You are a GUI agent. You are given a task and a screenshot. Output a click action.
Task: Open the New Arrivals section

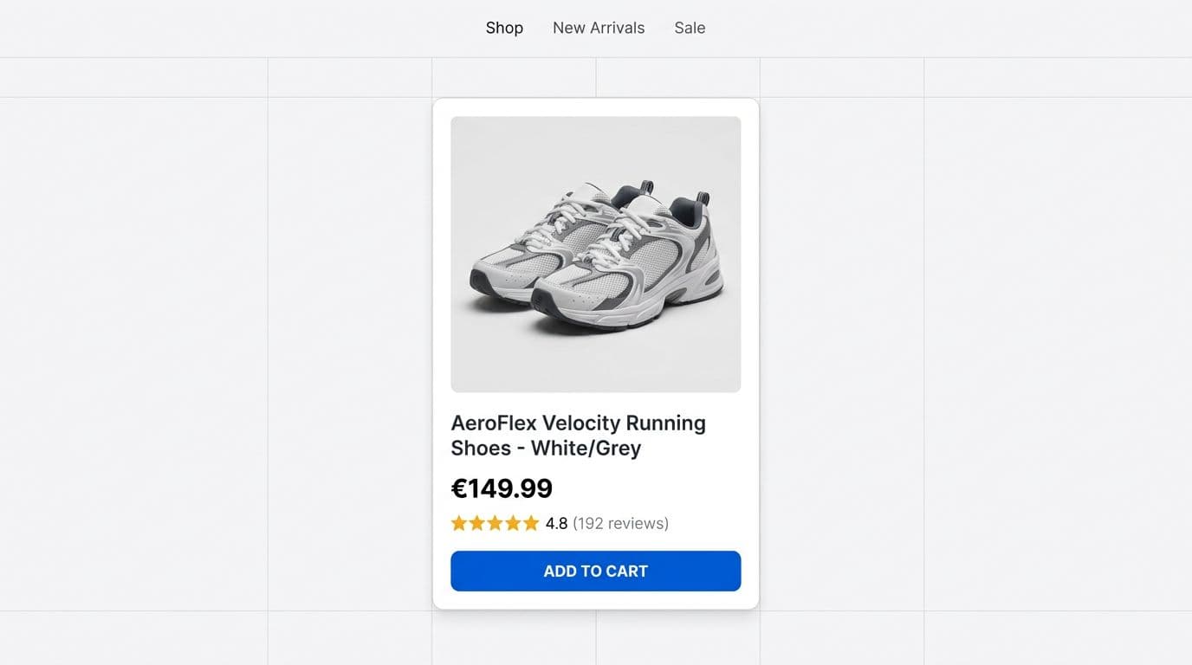tap(598, 28)
